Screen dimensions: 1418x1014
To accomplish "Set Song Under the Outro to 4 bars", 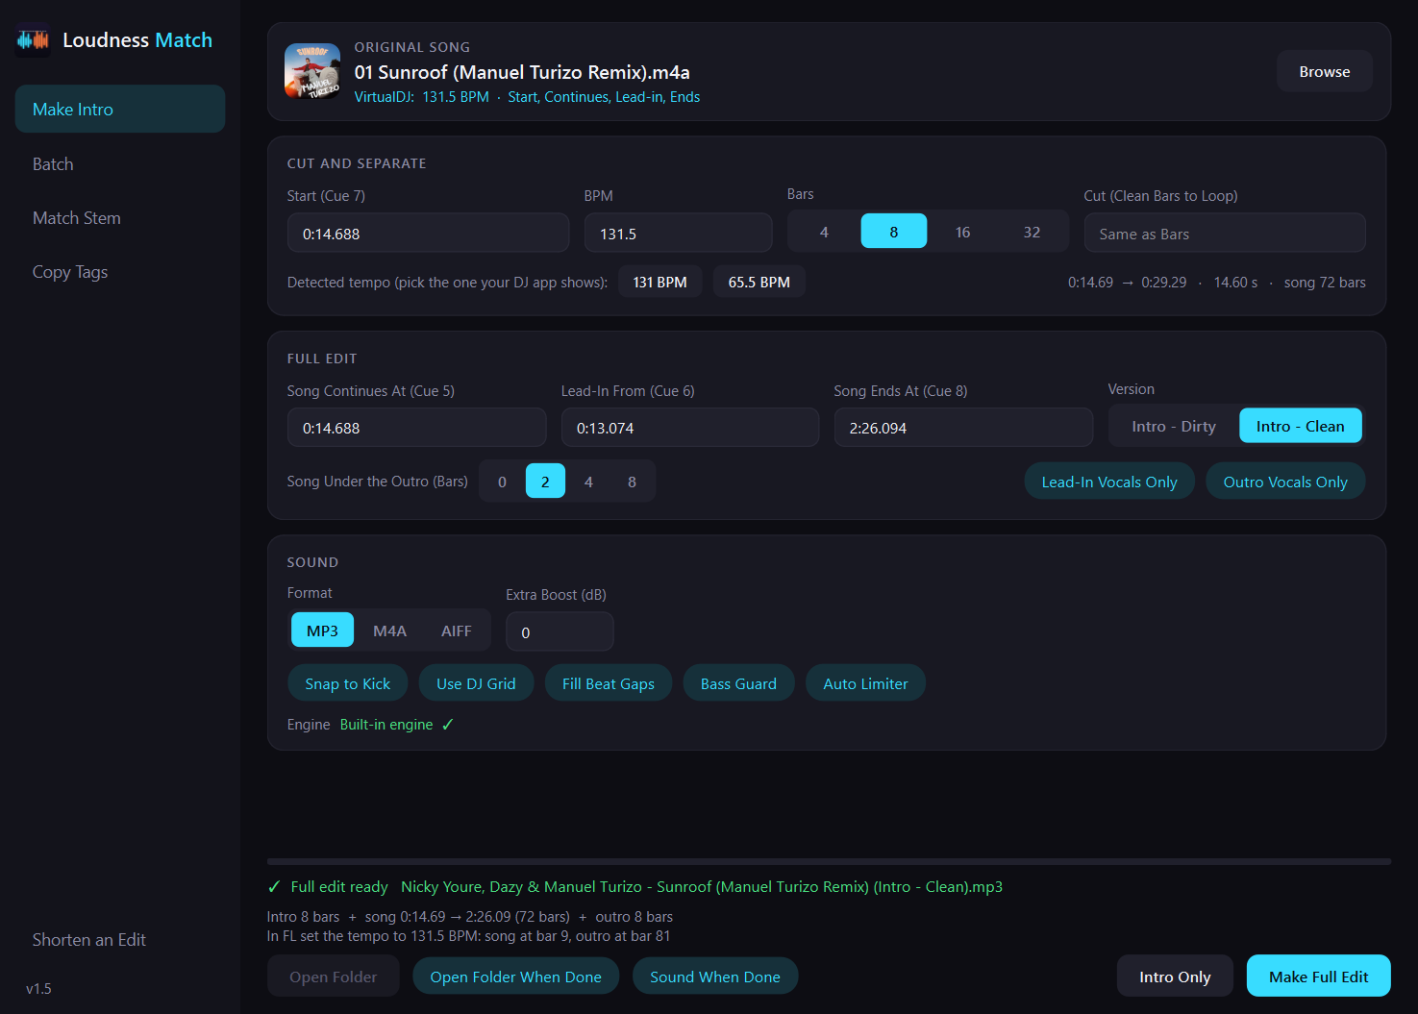I will (x=588, y=481).
